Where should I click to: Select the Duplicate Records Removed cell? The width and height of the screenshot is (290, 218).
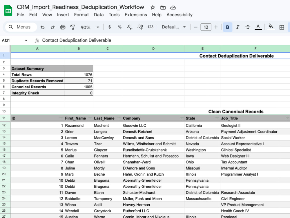pos(37,81)
